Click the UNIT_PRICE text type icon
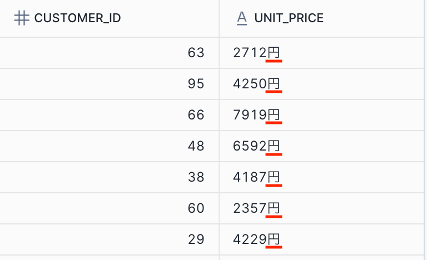Viewport: 427px width, 260px height. [241, 18]
